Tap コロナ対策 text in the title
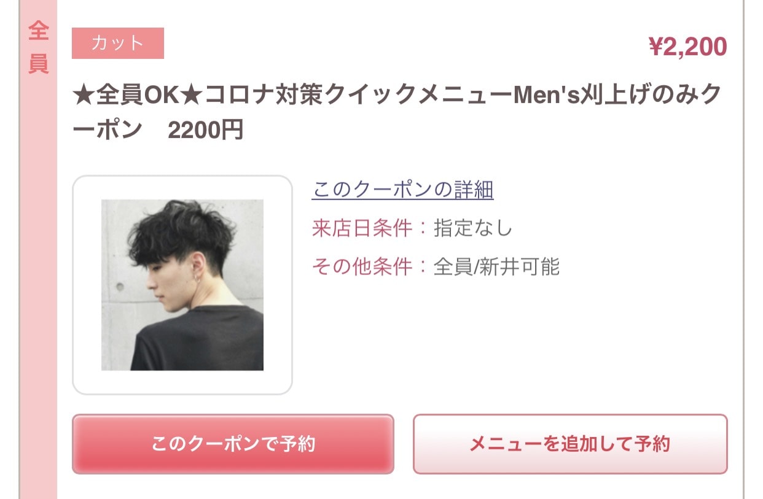Viewport: 763px width, 499px height. pyautogui.click(x=265, y=96)
